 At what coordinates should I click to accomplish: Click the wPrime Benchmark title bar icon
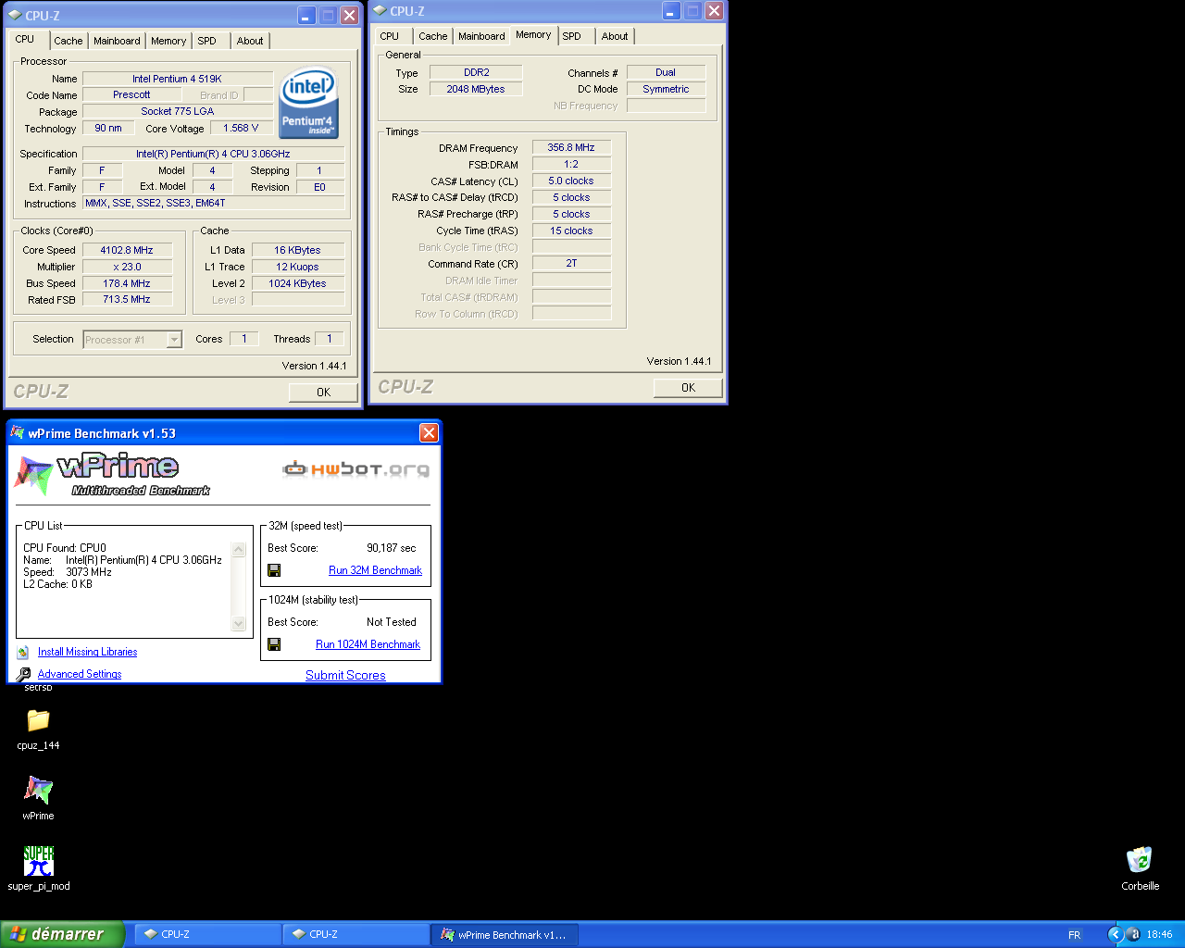coord(17,432)
